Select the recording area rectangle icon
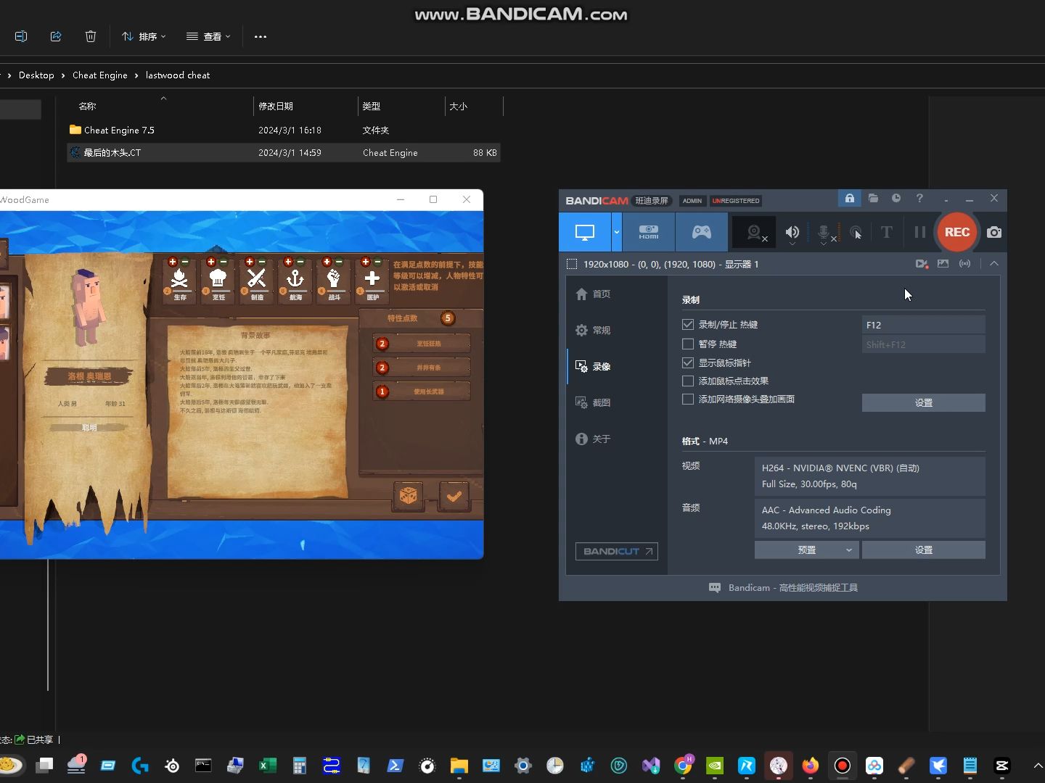Viewport: 1045px width, 783px height. click(x=572, y=264)
